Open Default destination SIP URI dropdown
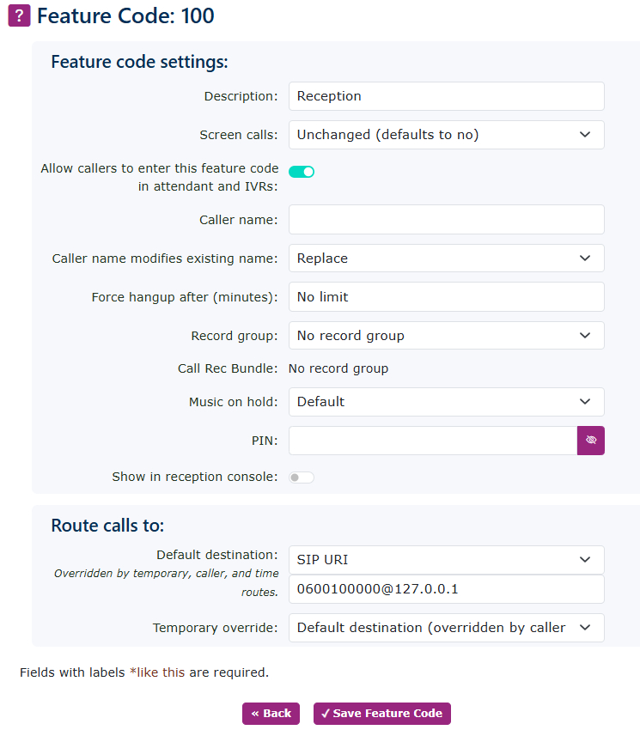 pos(446,560)
